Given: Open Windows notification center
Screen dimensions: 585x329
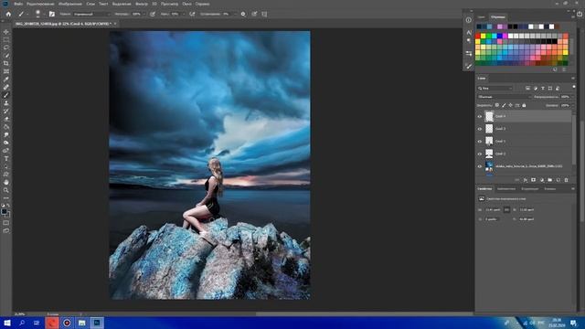Looking at the screenshot, I should tap(573, 323).
